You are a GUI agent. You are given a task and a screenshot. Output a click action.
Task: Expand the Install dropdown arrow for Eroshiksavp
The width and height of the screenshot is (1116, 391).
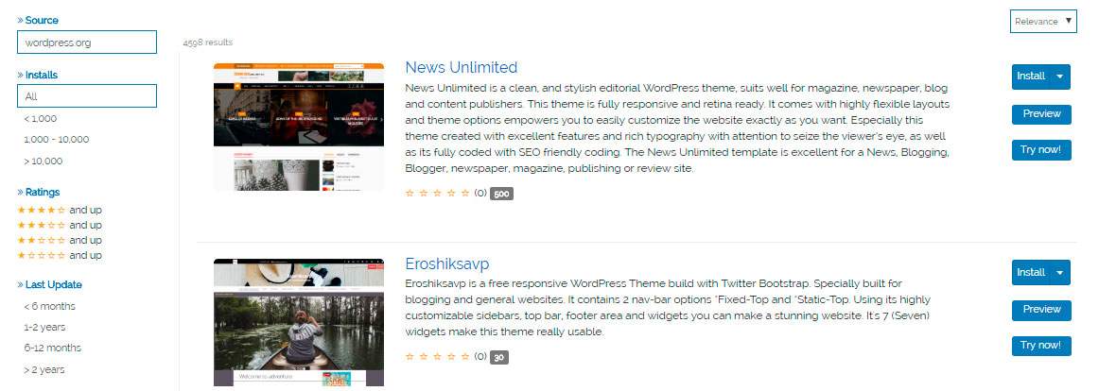tap(1060, 272)
